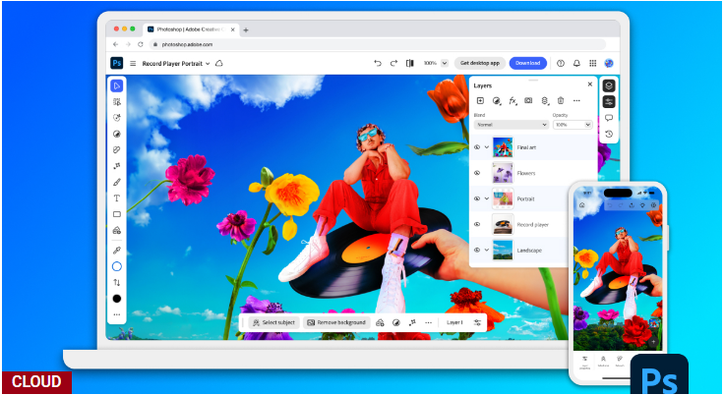Open the Comments panel speech bubble
724x395 pixels.
pyautogui.click(x=609, y=118)
